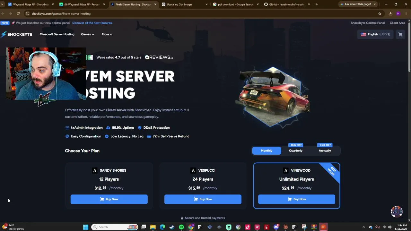Open Discord from the taskbar
Screen dimensions: 411x231
coord(276,227)
